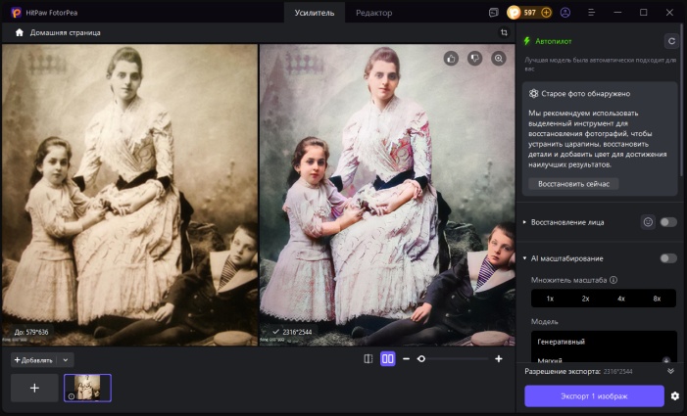687x416 pixels.
Task: Click the large plus add image tile
Action: pyautogui.click(x=34, y=388)
